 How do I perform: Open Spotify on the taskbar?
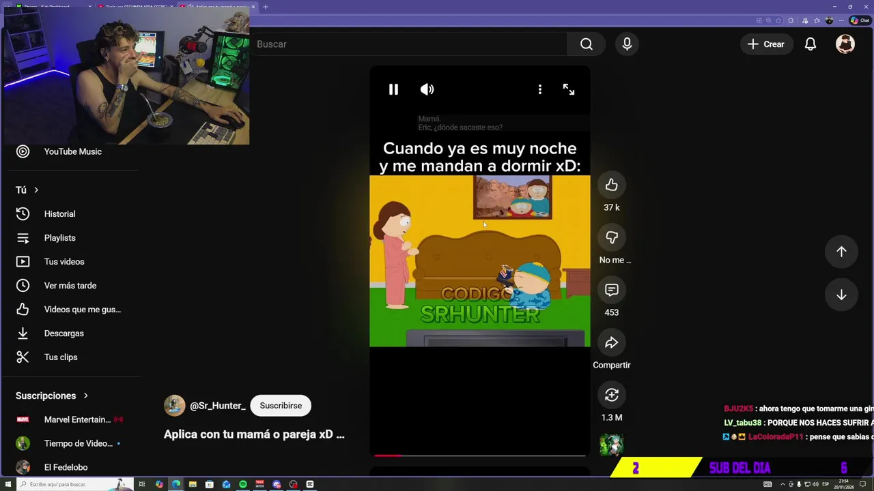243,484
